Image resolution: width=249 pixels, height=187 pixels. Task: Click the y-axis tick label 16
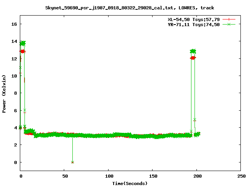pos(14,24)
